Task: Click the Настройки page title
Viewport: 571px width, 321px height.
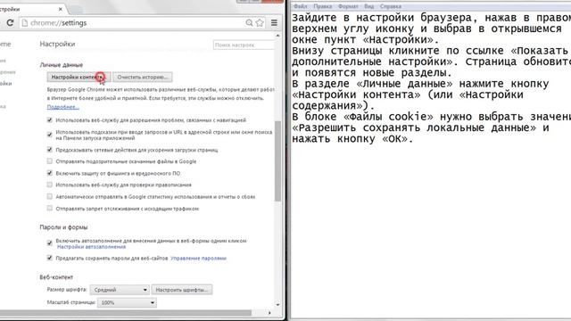Action: (57, 44)
